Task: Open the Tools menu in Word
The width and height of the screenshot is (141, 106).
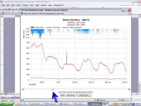Action: coord(32,5)
